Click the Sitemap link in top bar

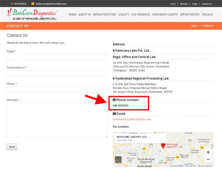point(184,4)
